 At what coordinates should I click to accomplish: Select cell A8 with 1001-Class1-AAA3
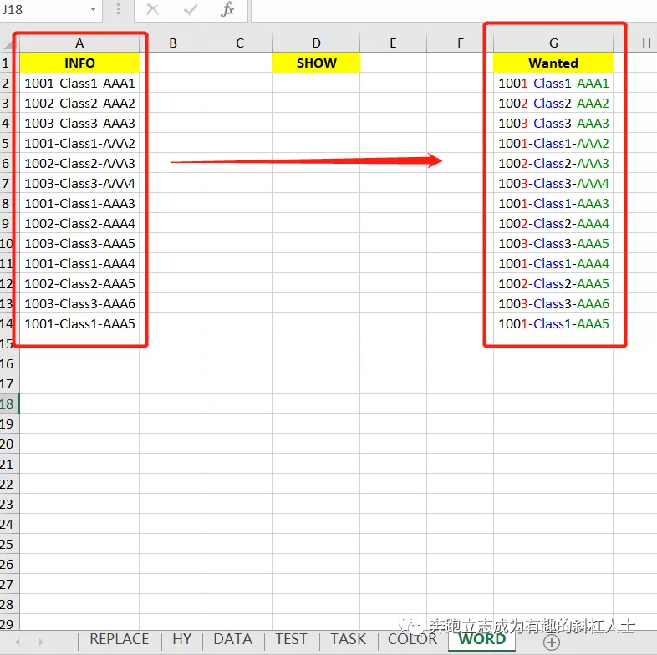click(x=79, y=204)
